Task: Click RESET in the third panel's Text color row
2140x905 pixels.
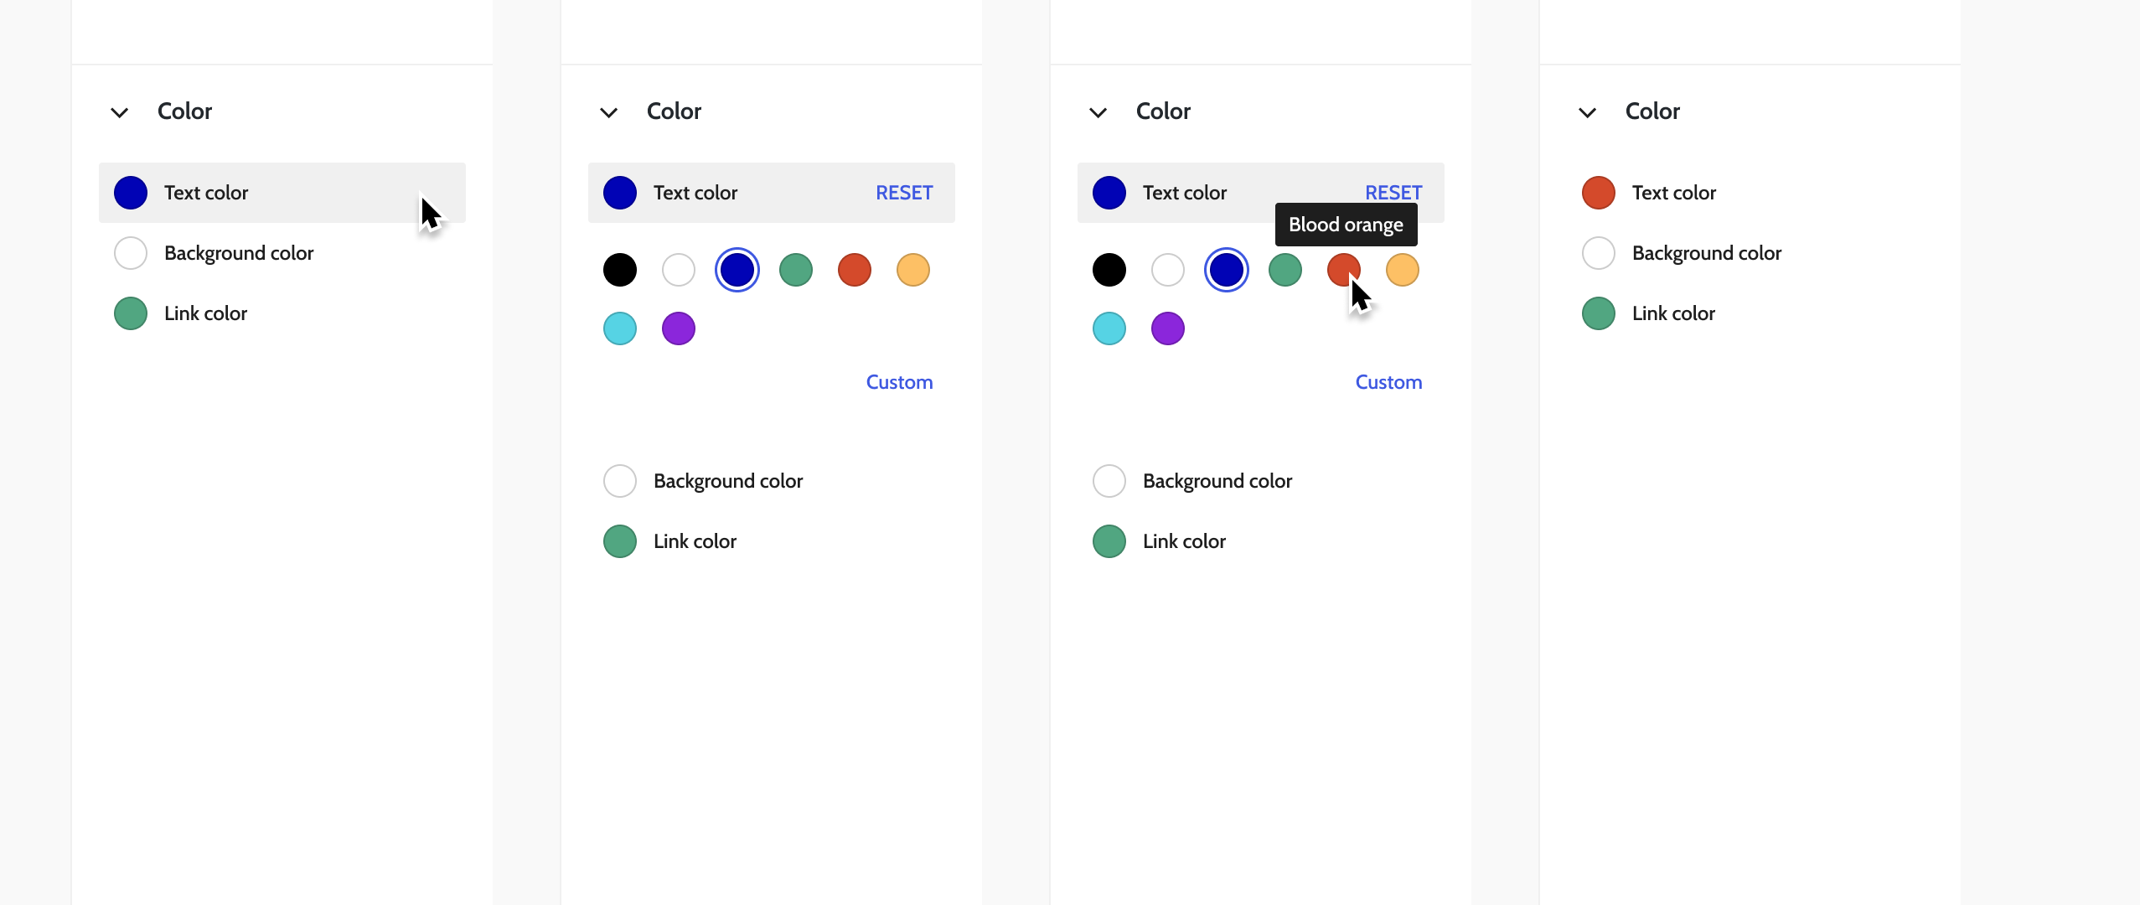Action: tap(1393, 192)
